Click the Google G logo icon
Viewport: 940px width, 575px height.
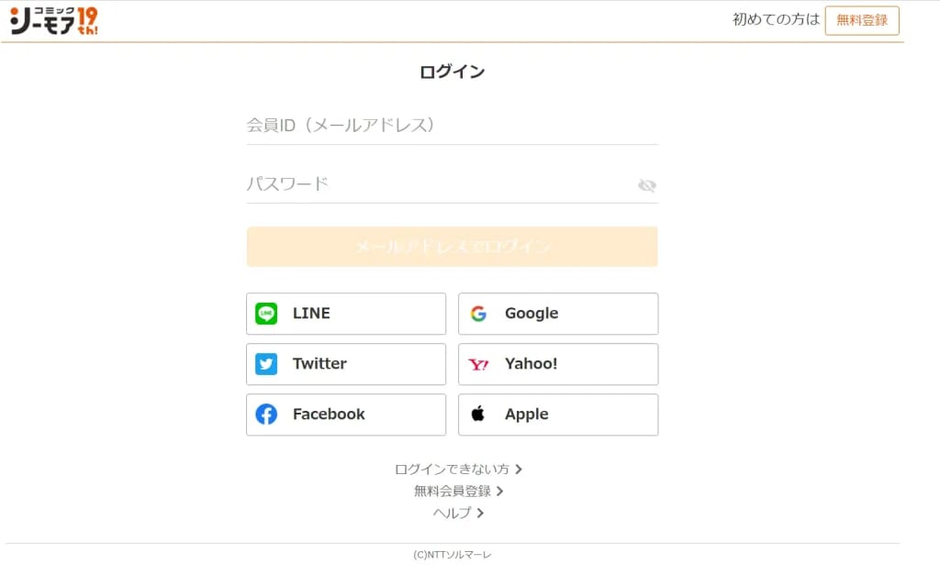[x=478, y=314]
